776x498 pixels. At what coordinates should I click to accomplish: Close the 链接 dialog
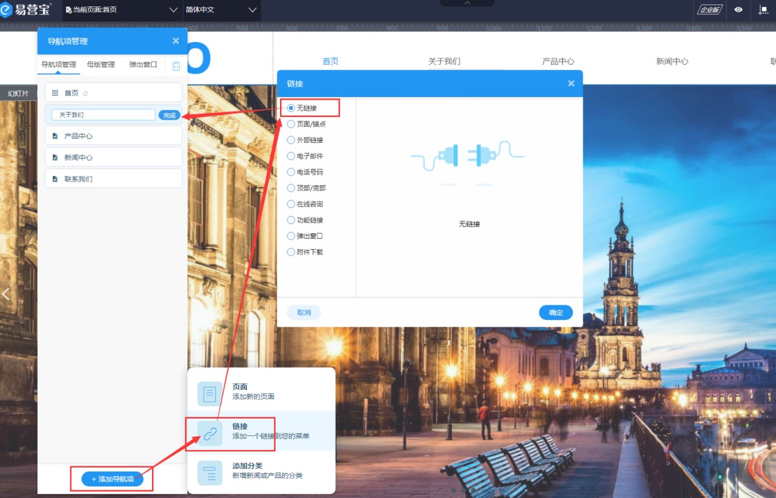point(571,83)
